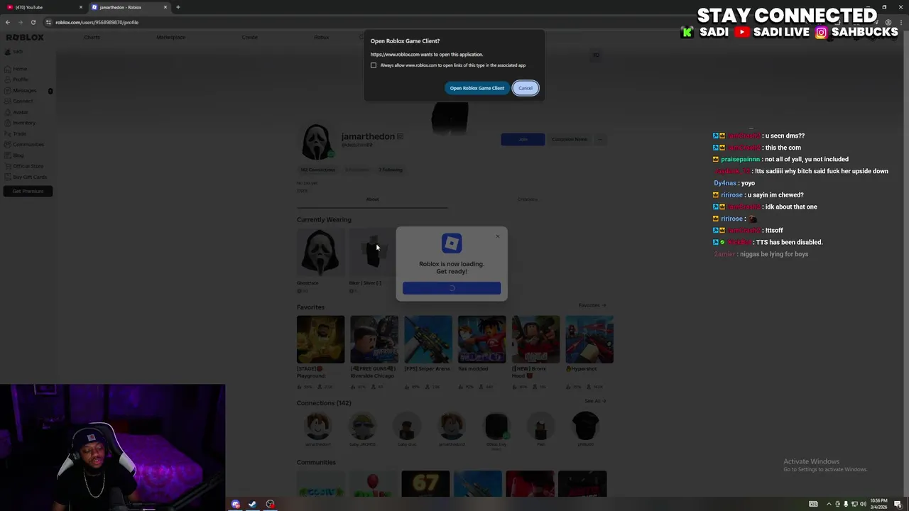The height and width of the screenshot is (511, 909).
Task: Open the Favorites arrow link
Action: pos(592,305)
